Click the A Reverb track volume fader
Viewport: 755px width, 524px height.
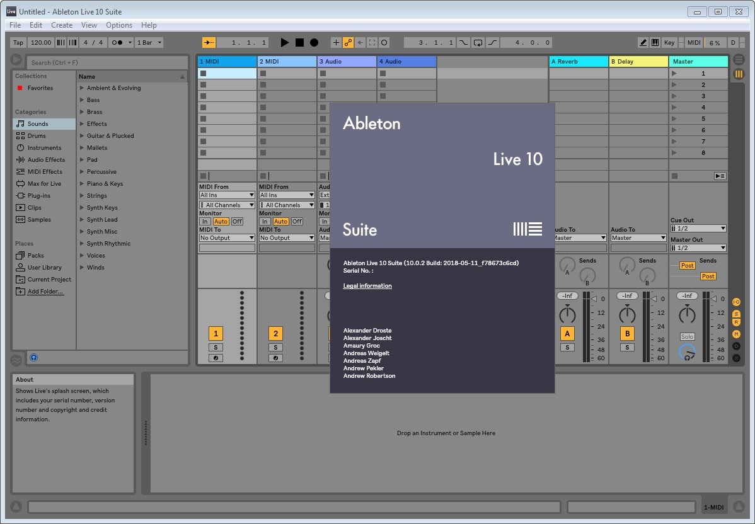pyautogui.click(x=594, y=299)
